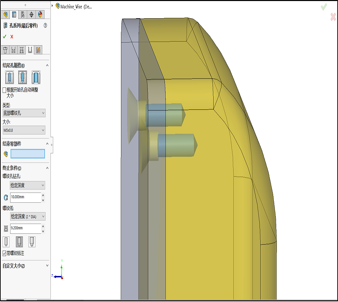The image size is (338, 302).
Task: Choose the through-hole end specification icon
Action: point(36,78)
